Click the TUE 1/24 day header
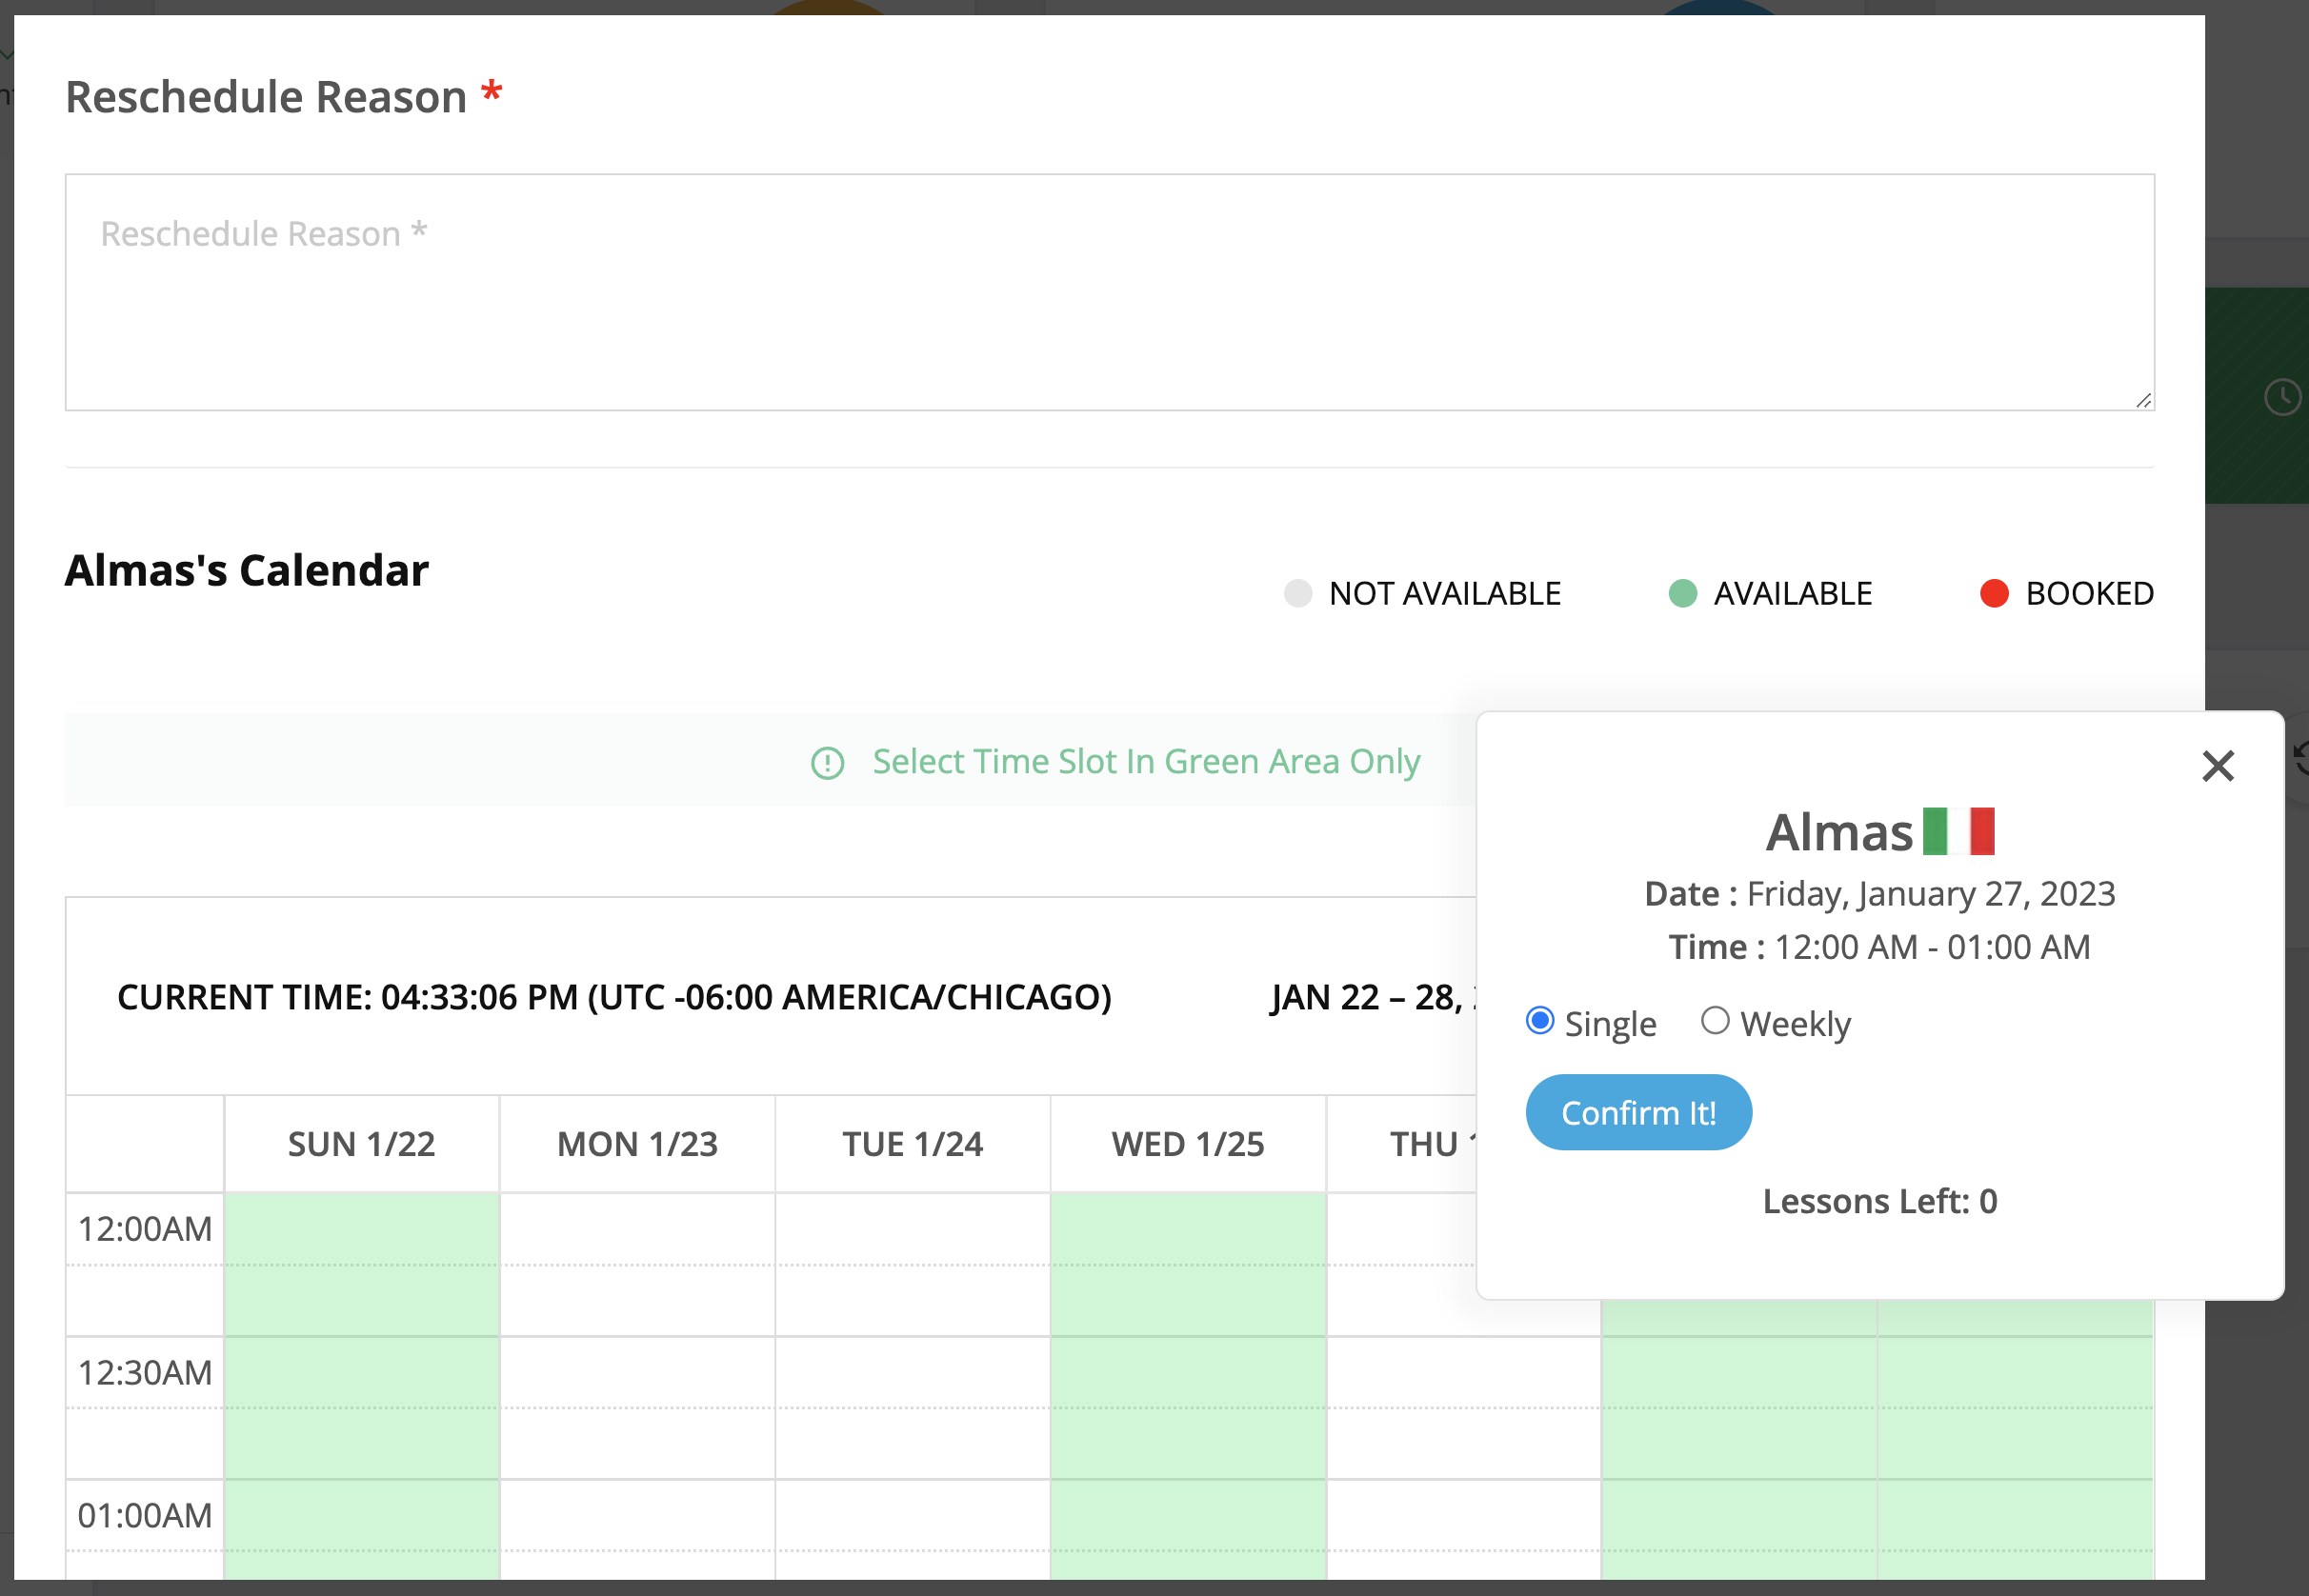2309x1596 pixels. point(912,1144)
